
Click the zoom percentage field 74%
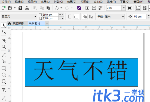click(x=114, y=8)
